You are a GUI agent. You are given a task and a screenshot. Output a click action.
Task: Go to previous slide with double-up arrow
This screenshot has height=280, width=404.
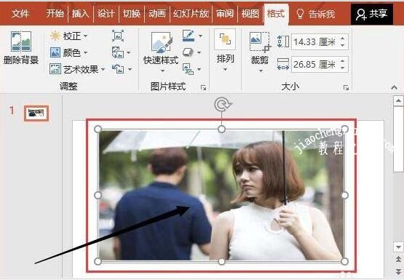tap(398, 259)
